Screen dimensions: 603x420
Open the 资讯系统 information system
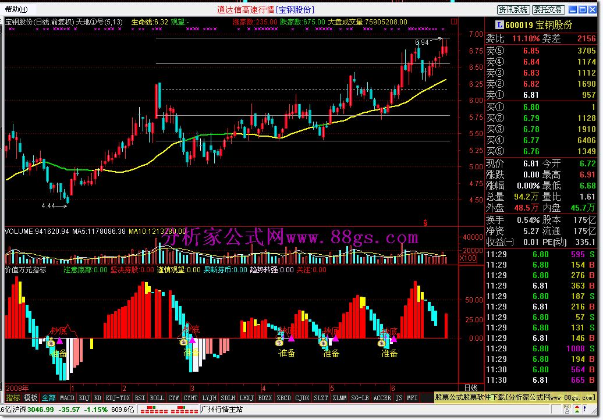click(x=513, y=10)
